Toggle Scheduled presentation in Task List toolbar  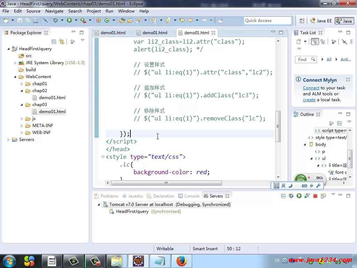coord(322,42)
